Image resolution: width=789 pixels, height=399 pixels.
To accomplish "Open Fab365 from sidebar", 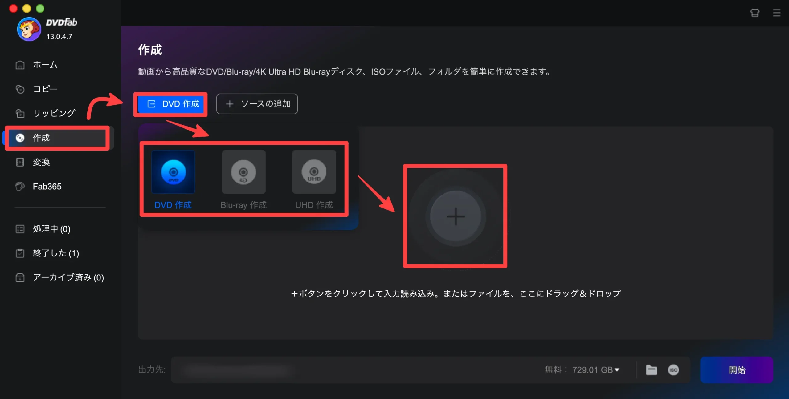I will tap(47, 187).
